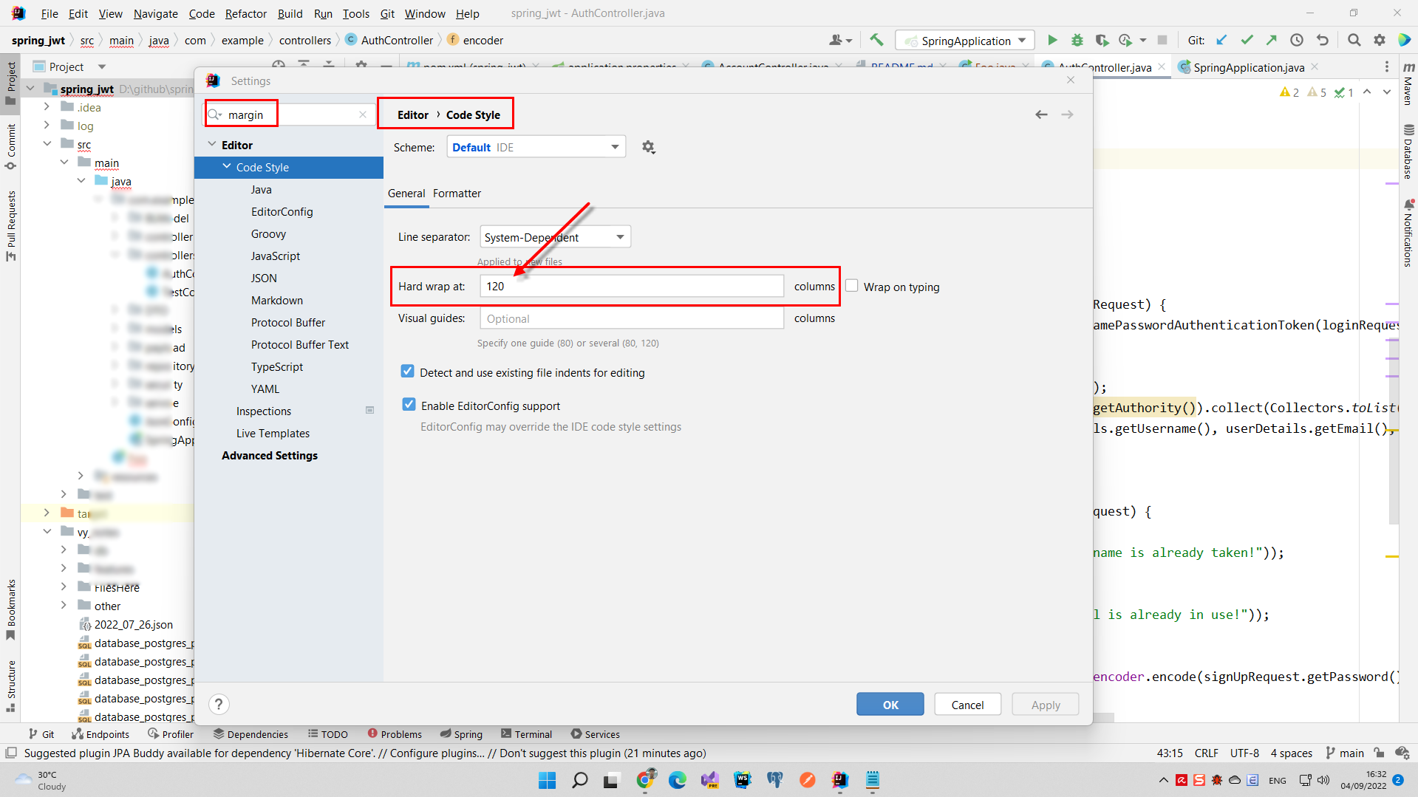Open Chrome from the taskbar
The height and width of the screenshot is (797, 1418).
click(645, 780)
